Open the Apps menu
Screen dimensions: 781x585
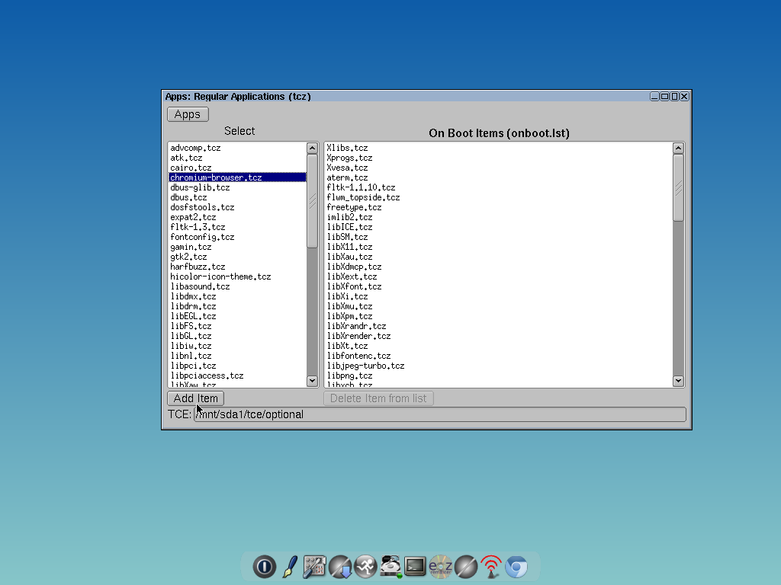(187, 113)
